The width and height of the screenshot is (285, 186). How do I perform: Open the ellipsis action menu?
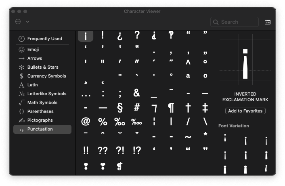pyautogui.click(x=18, y=22)
